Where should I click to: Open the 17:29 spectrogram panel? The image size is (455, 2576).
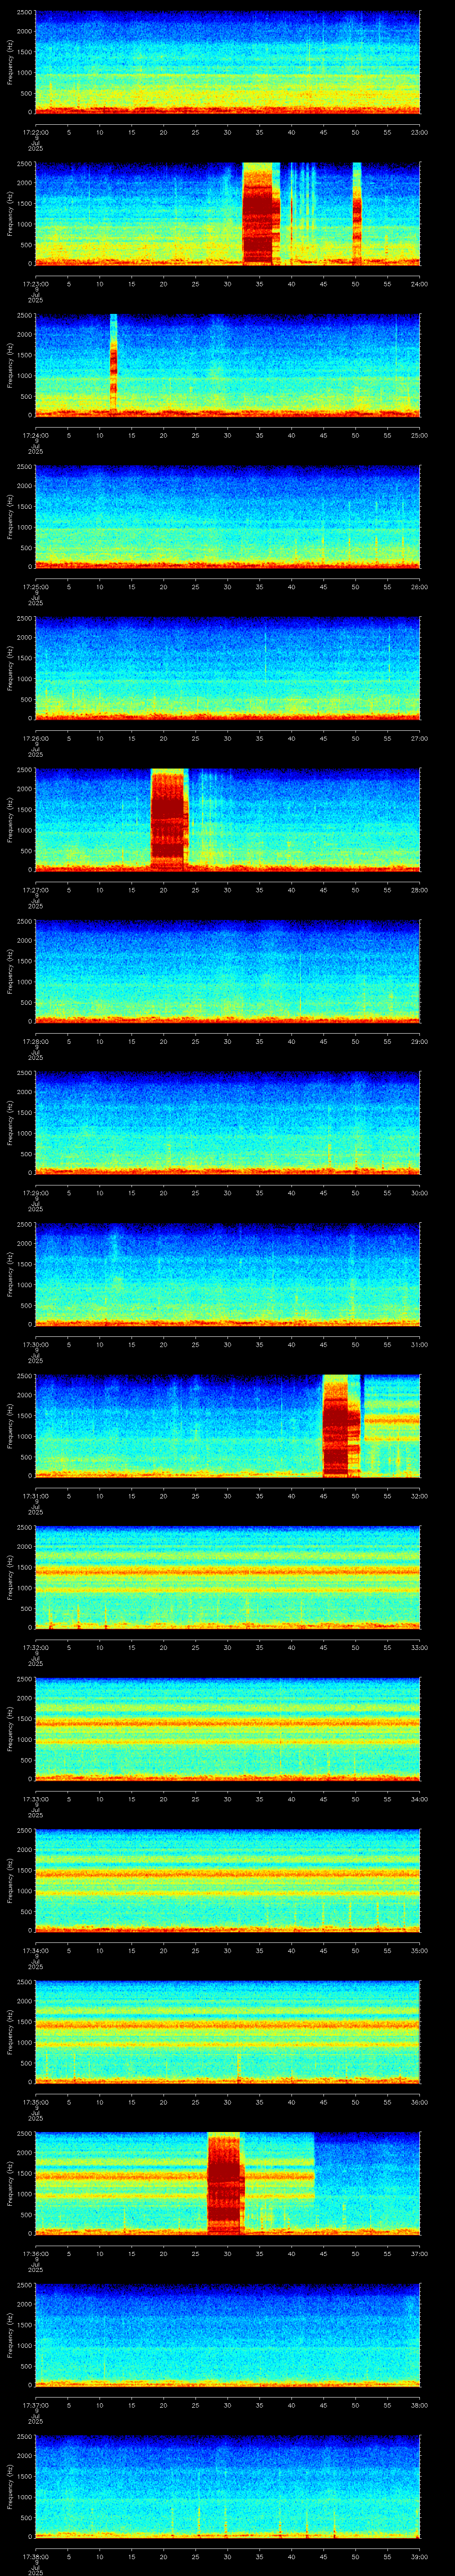pyautogui.click(x=227, y=1123)
